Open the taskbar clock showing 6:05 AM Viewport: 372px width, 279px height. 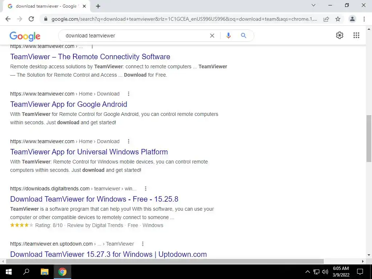[x=341, y=272]
